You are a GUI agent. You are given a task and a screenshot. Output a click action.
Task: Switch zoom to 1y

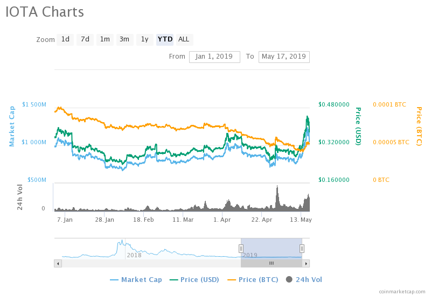coord(145,39)
